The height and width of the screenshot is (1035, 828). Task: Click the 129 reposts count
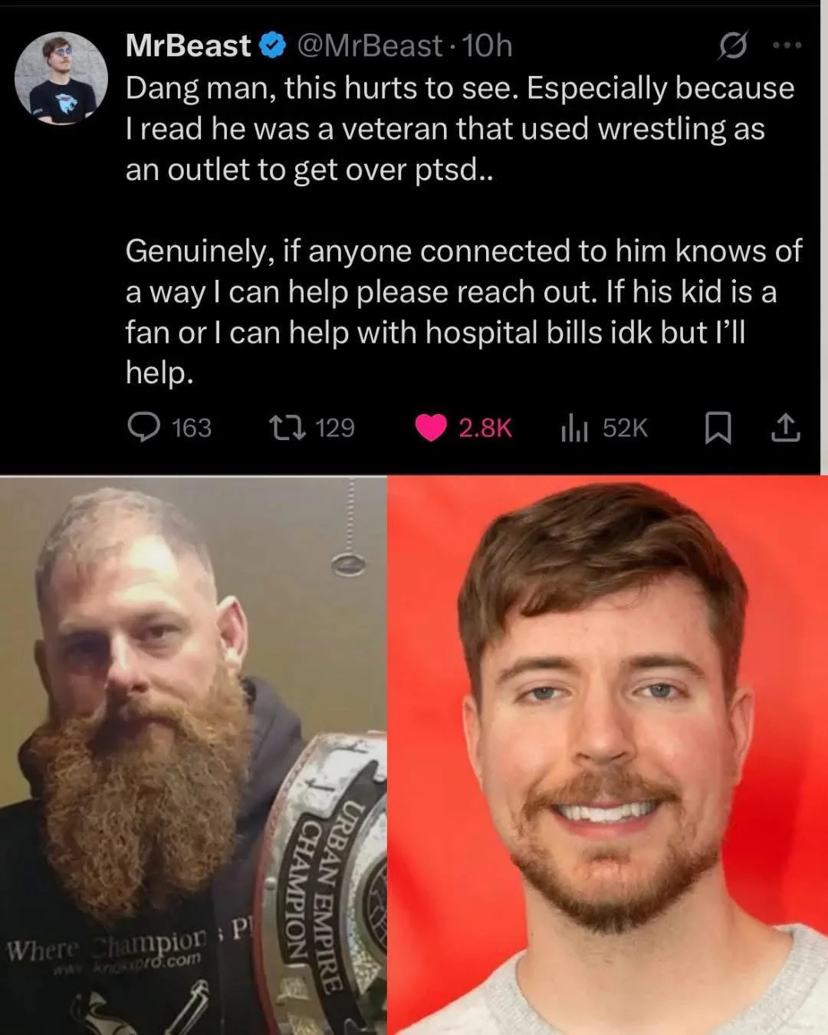(335, 428)
